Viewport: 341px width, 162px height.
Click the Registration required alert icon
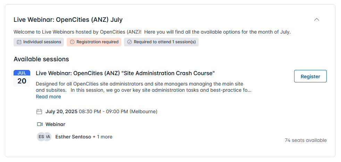pyautogui.click(x=72, y=42)
